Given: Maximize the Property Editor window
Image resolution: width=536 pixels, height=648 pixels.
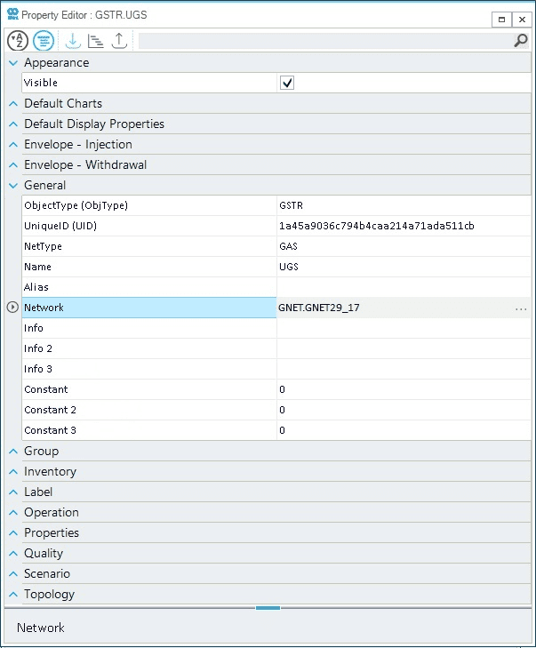Looking at the screenshot, I should coord(501,19).
